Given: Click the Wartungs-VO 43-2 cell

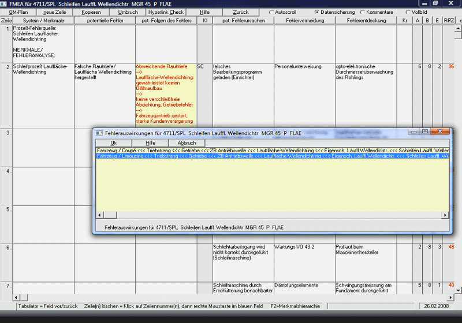Looking at the screenshot, I should pos(305,262).
